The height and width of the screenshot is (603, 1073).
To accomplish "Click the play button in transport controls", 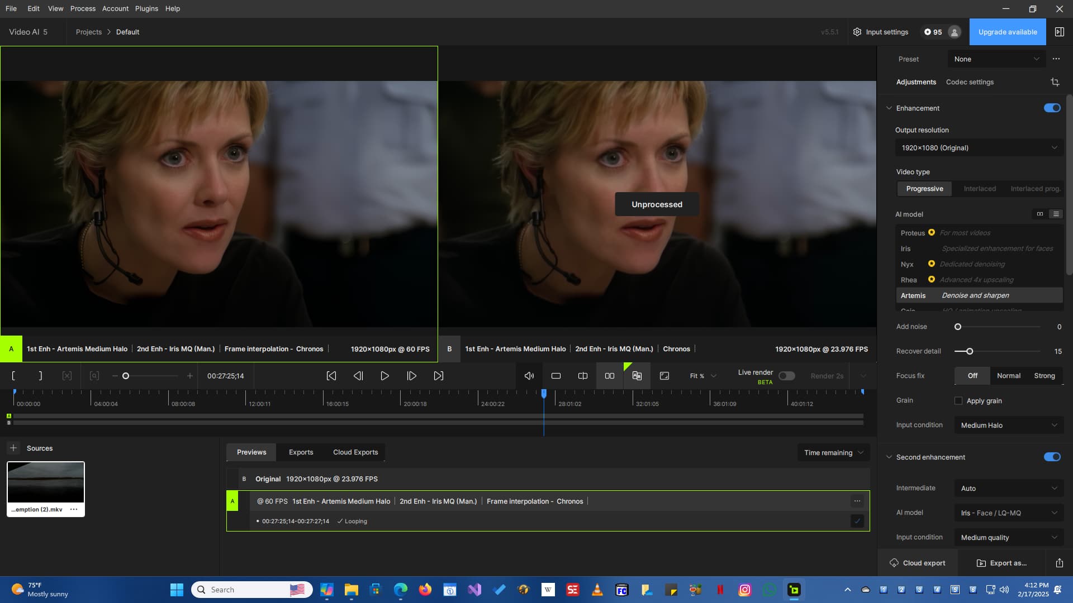I will point(384,376).
